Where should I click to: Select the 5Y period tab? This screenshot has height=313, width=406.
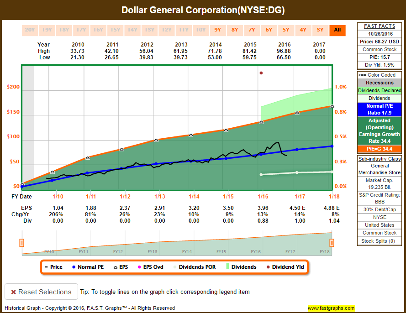click(286, 30)
